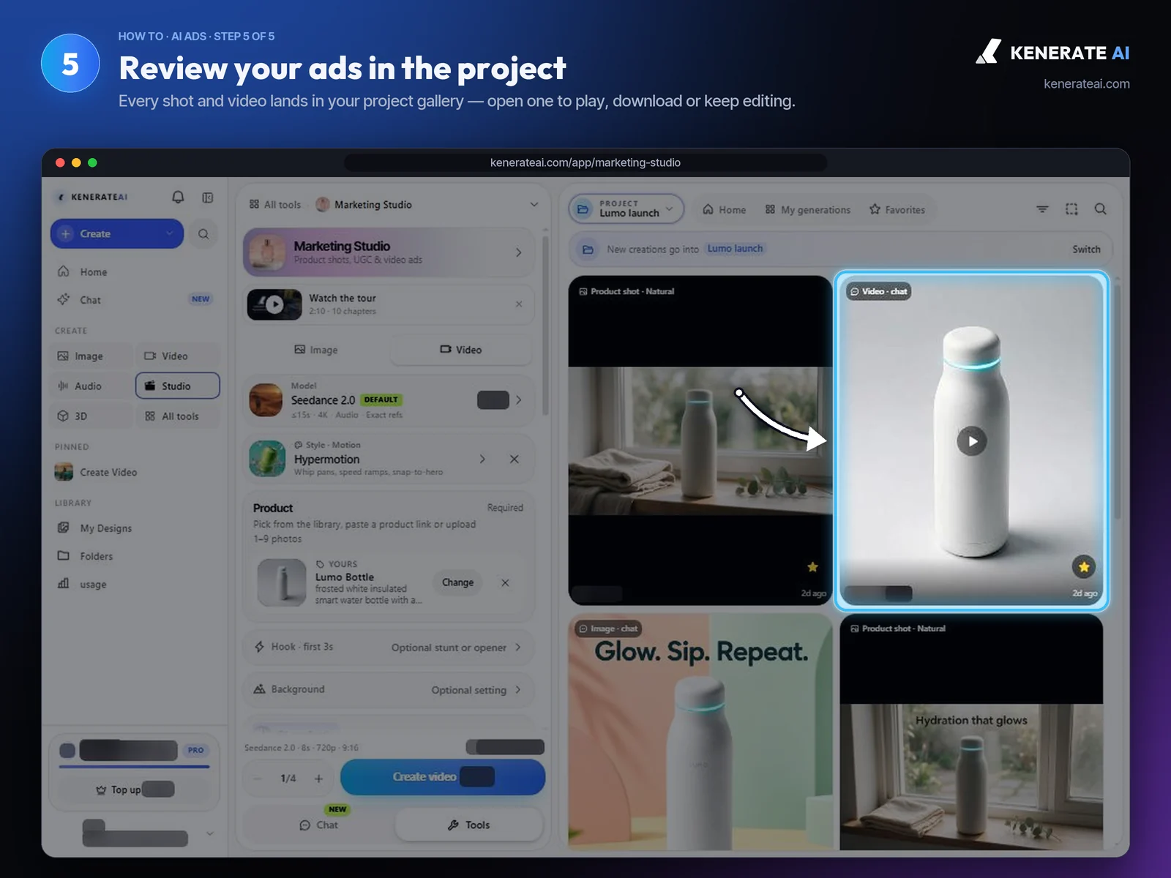This screenshot has height=878, width=1171.
Task: Decrease the video count stepper
Action: tap(258, 778)
